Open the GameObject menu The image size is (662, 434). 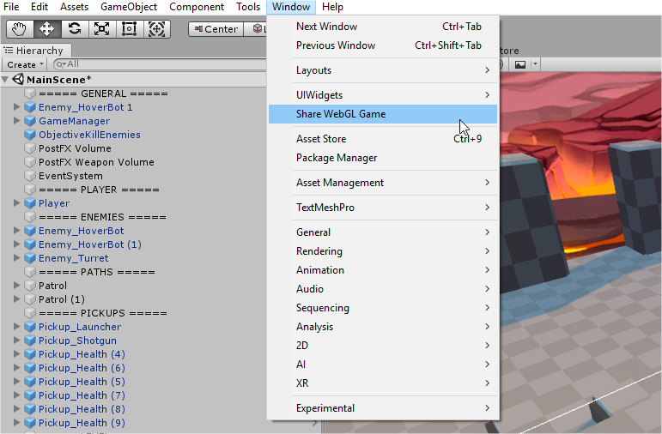(129, 7)
